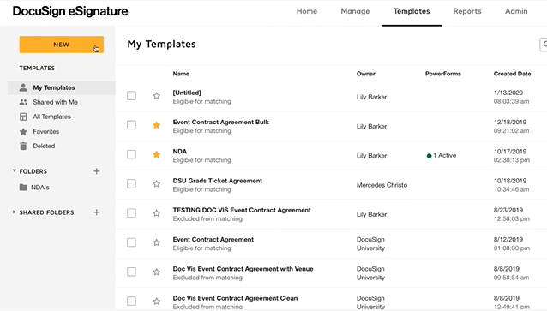Open the Manage tab
547x311 pixels.
coord(355,11)
